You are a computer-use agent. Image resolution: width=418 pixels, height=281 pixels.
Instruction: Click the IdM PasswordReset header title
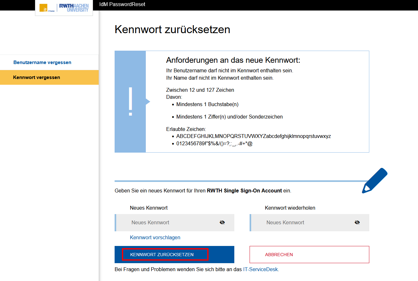click(x=122, y=4)
